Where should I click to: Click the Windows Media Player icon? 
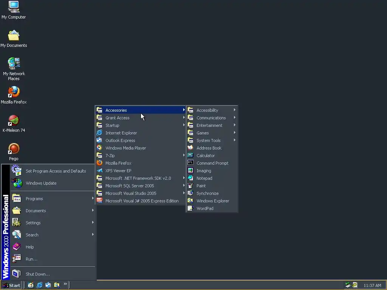coord(99,148)
